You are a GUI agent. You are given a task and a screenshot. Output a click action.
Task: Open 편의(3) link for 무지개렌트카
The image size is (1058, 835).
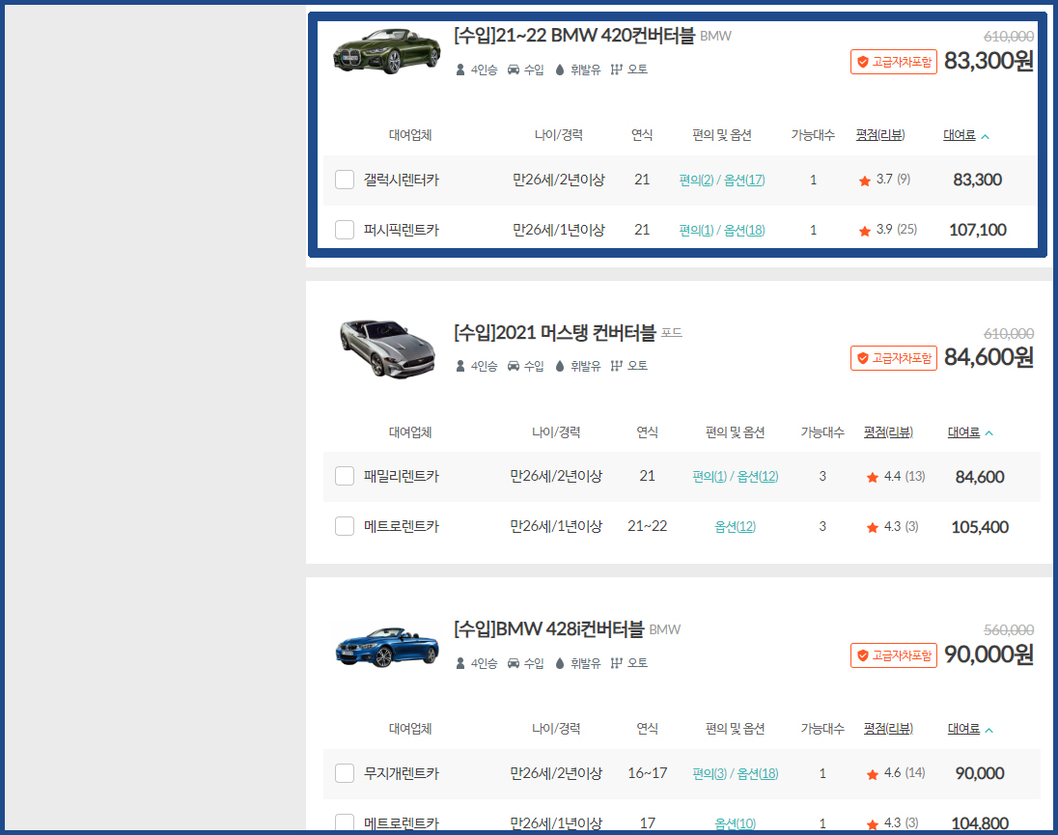tap(710, 773)
